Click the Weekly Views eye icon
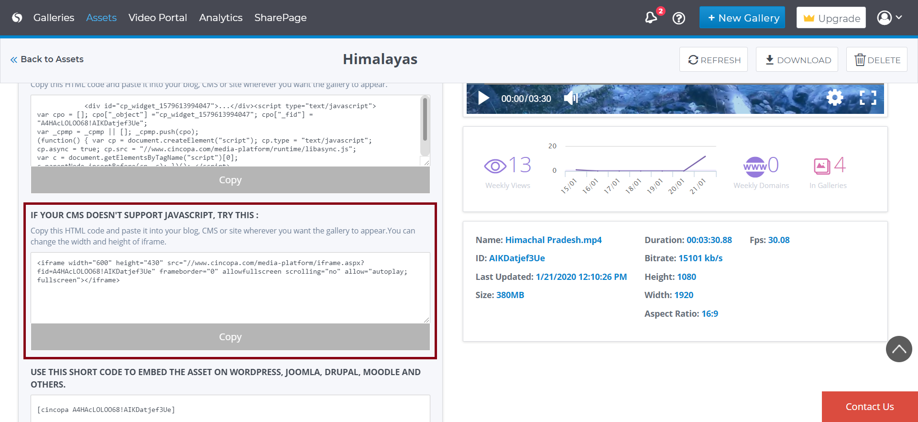The height and width of the screenshot is (422, 918). point(495,166)
